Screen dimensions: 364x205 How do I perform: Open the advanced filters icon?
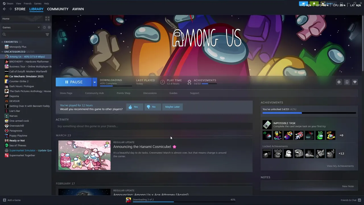pyautogui.click(x=47, y=34)
